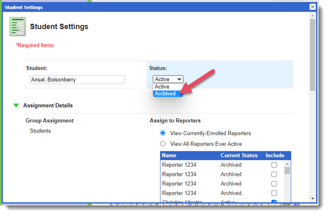Choose Active from the Status list
Viewport: 328px width, 215px height.
coord(162,87)
